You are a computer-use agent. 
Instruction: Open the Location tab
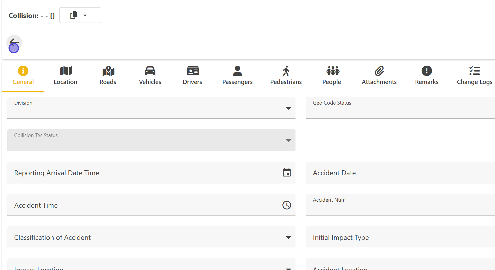tap(66, 76)
